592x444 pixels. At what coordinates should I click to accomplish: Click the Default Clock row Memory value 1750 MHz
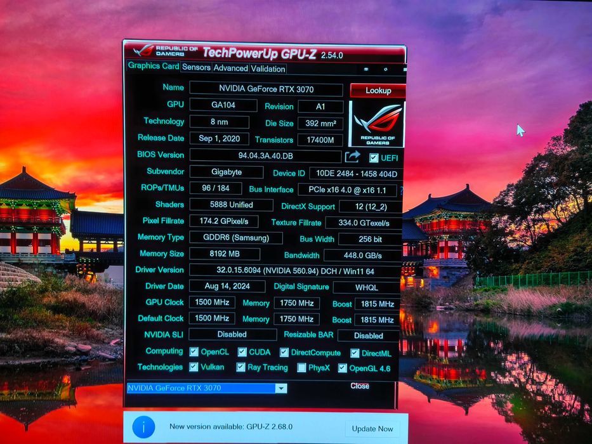(x=296, y=319)
